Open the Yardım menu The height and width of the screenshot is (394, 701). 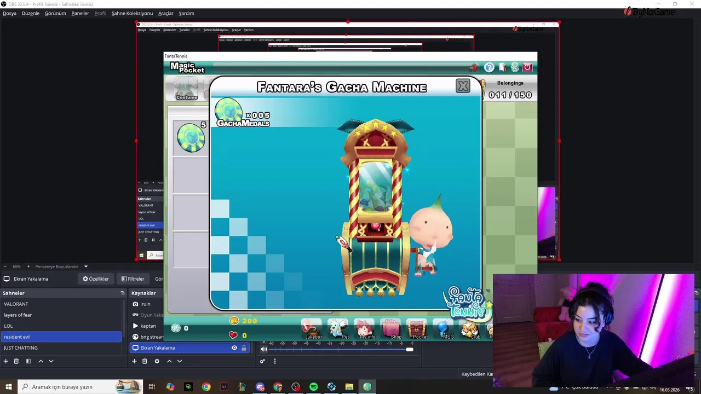tap(186, 13)
